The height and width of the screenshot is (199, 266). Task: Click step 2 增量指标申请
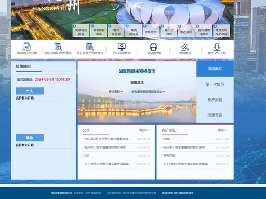pyautogui.click(x=99, y=31)
